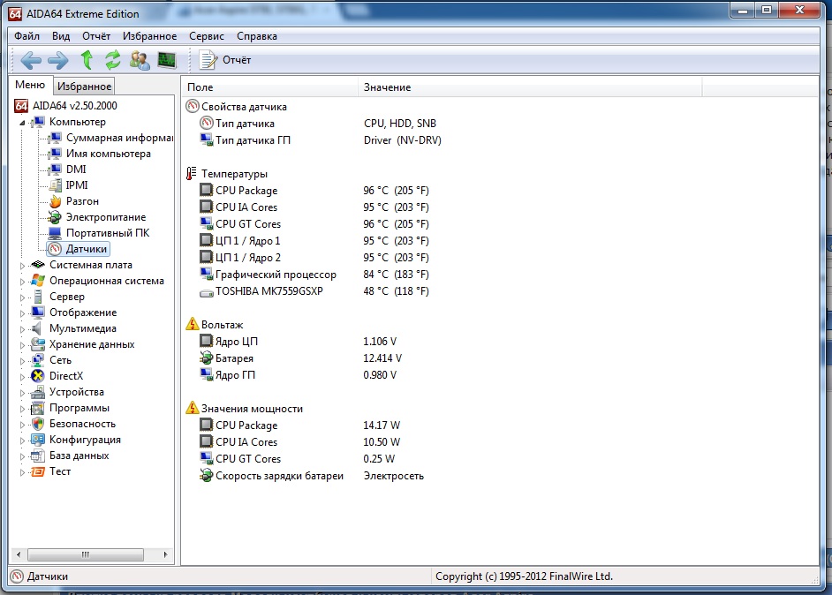Open the Справка menu

(257, 36)
